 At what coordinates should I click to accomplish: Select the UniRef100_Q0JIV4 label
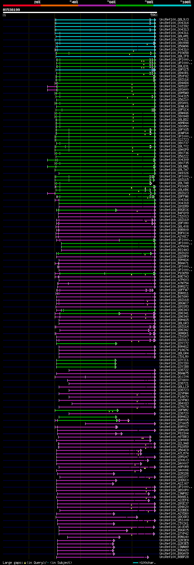[174, 377]
